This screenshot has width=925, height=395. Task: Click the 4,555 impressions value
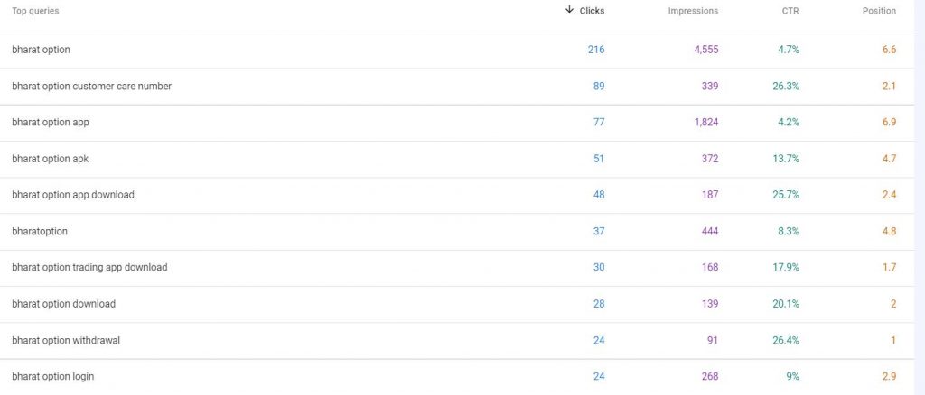706,50
